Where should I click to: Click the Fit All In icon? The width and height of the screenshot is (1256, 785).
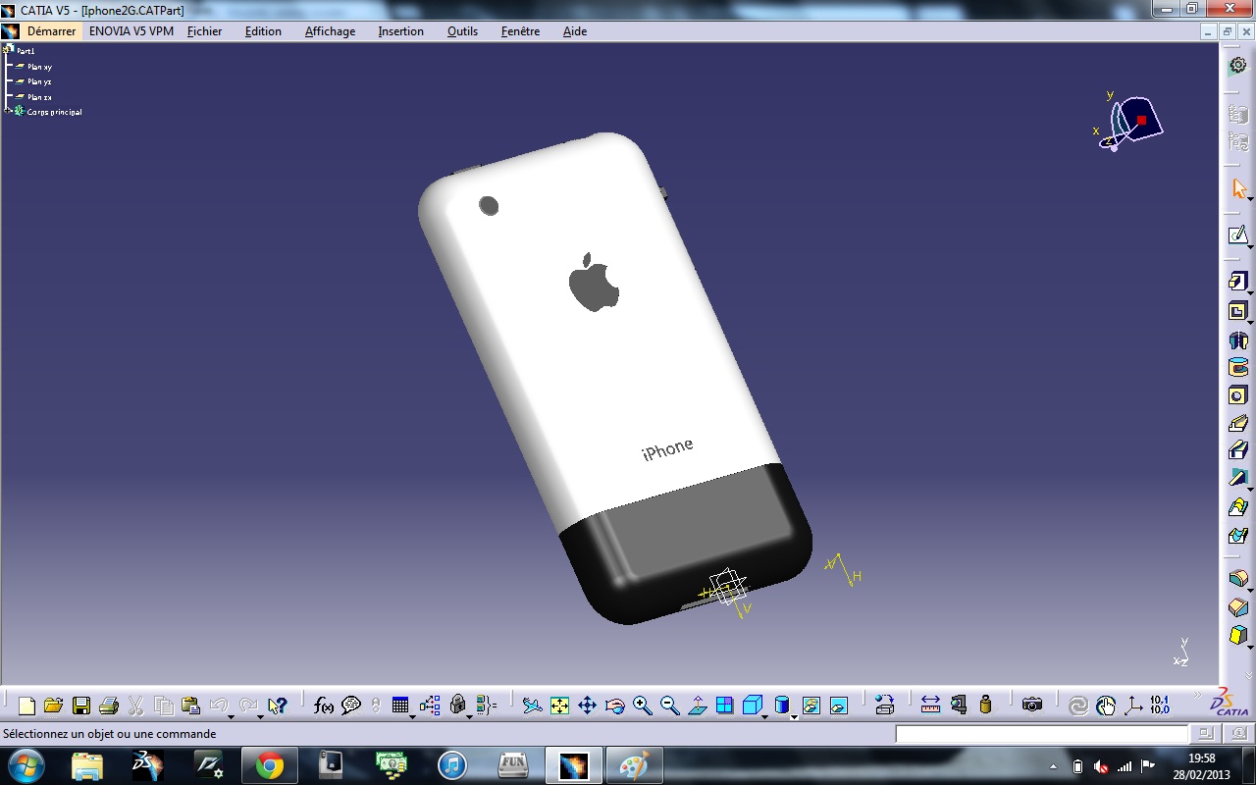tap(559, 706)
